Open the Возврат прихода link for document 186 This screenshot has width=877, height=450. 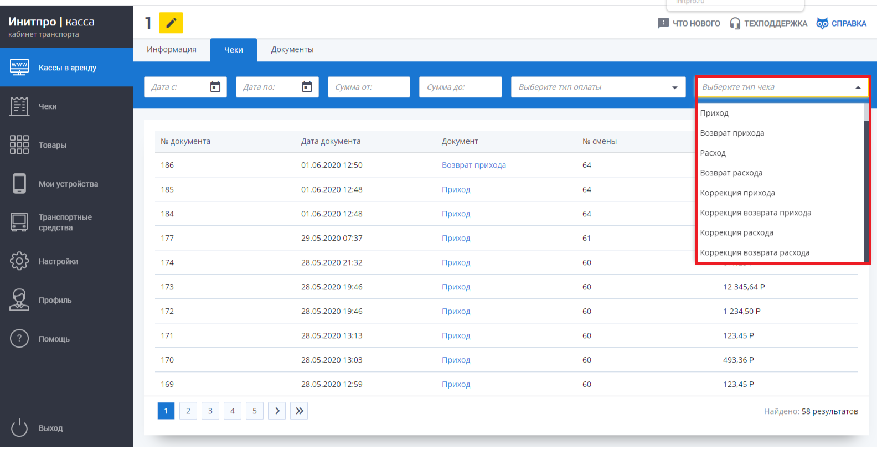pyautogui.click(x=474, y=165)
